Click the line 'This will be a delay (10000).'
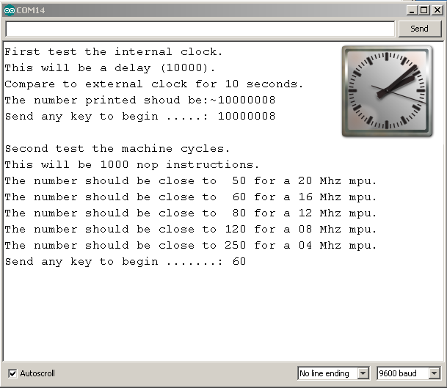The width and height of the screenshot is (447, 388). 110,68
